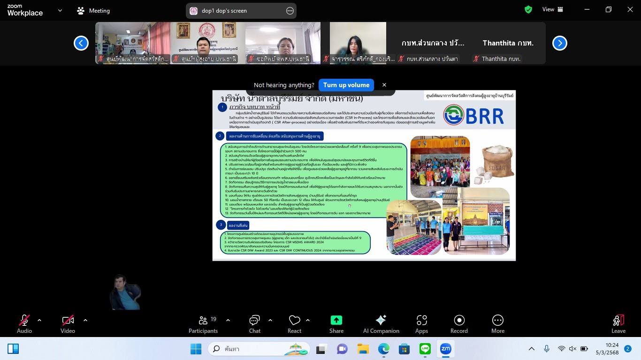The width and height of the screenshot is (641, 360).
Task: Expand audio settings arrow next to Audio
Action: click(39, 320)
